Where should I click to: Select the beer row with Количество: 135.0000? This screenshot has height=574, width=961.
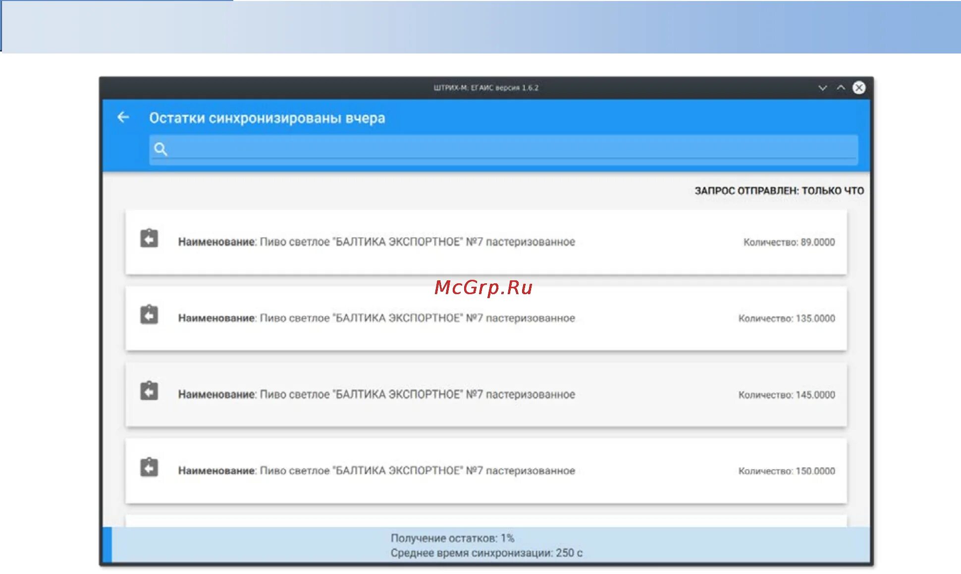pos(486,318)
